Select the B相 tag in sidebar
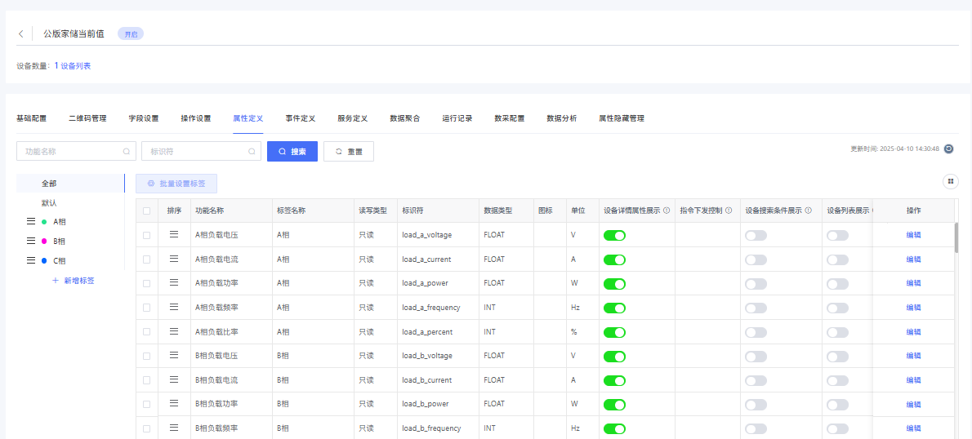The height and width of the screenshot is (439, 972). pyautogui.click(x=59, y=242)
